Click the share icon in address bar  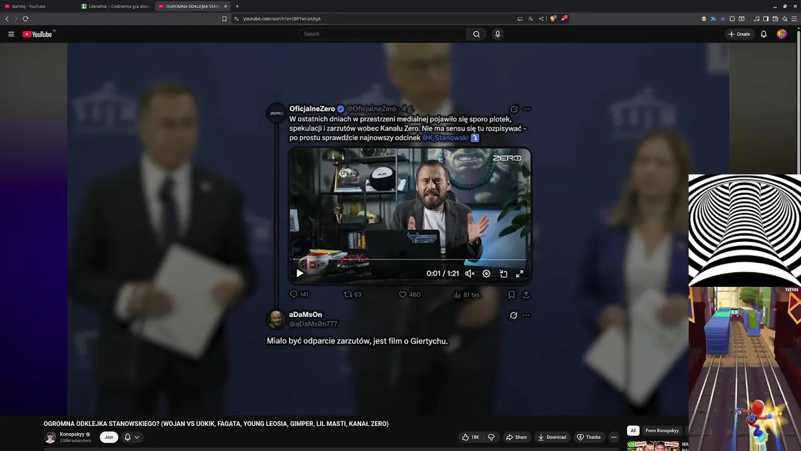pos(541,19)
